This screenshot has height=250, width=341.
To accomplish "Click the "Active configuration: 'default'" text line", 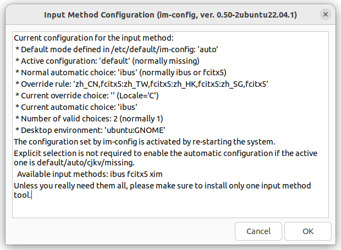I will click(x=107, y=61).
